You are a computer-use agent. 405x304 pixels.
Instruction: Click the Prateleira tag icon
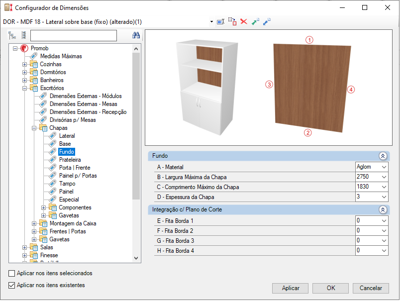pyautogui.click(x=53, y=160)
